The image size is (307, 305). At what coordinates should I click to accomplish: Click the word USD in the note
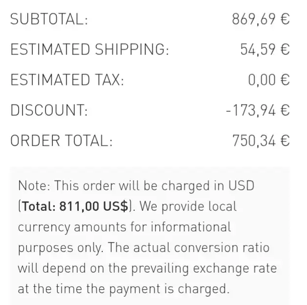pos(241,185)
